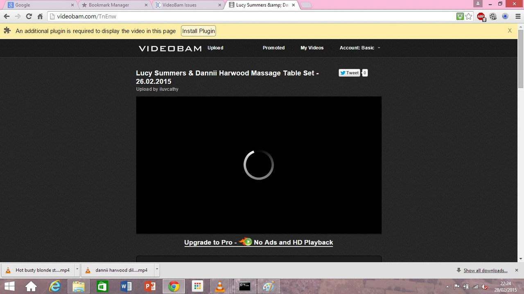Image resolution: width=524 pixels, height=294 pixels.
Task: Click the Install Plugin button
Action: pos(199,31)
